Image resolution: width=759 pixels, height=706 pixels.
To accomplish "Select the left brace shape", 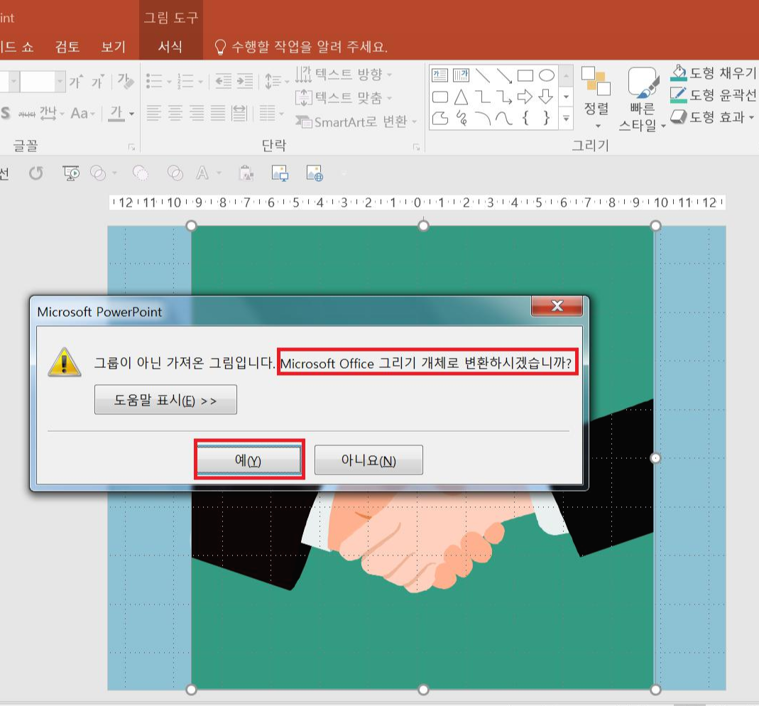I will (525, 118).
